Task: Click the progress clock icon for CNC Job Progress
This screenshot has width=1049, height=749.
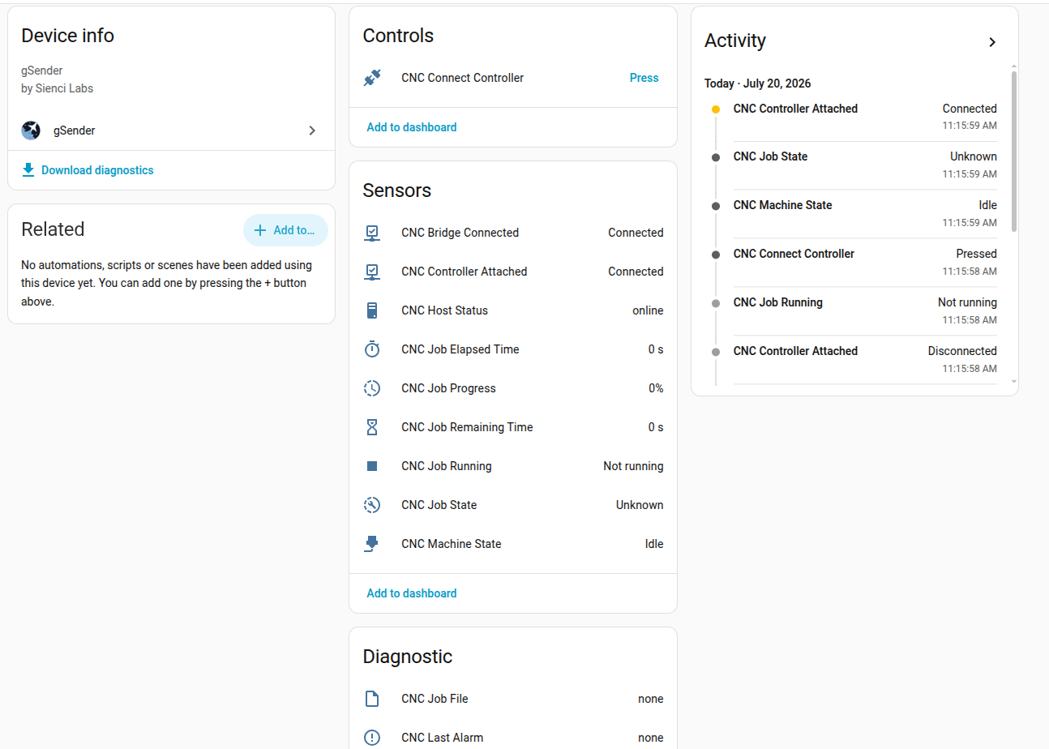Action: pos(372,388)
